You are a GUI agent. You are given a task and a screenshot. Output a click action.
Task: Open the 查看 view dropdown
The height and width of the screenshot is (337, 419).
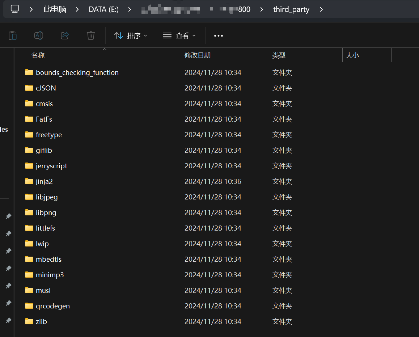179,35
